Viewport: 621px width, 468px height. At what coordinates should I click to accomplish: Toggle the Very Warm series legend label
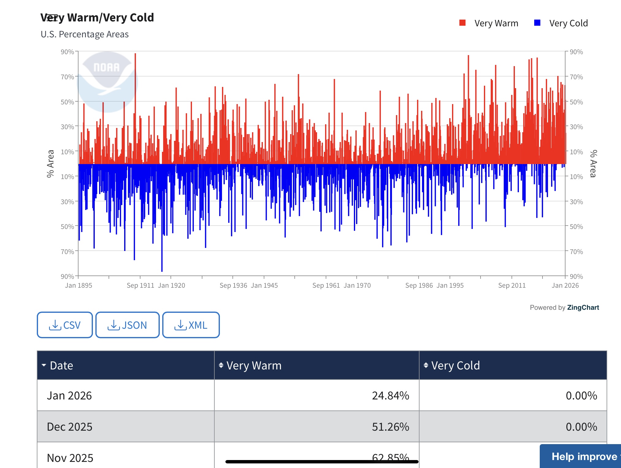496,23
